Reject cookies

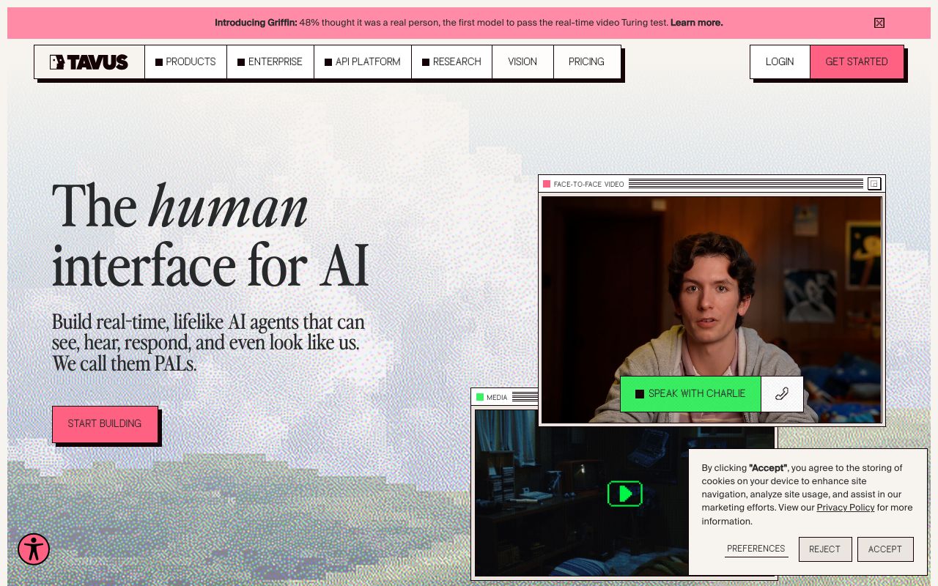coord(825,549)
